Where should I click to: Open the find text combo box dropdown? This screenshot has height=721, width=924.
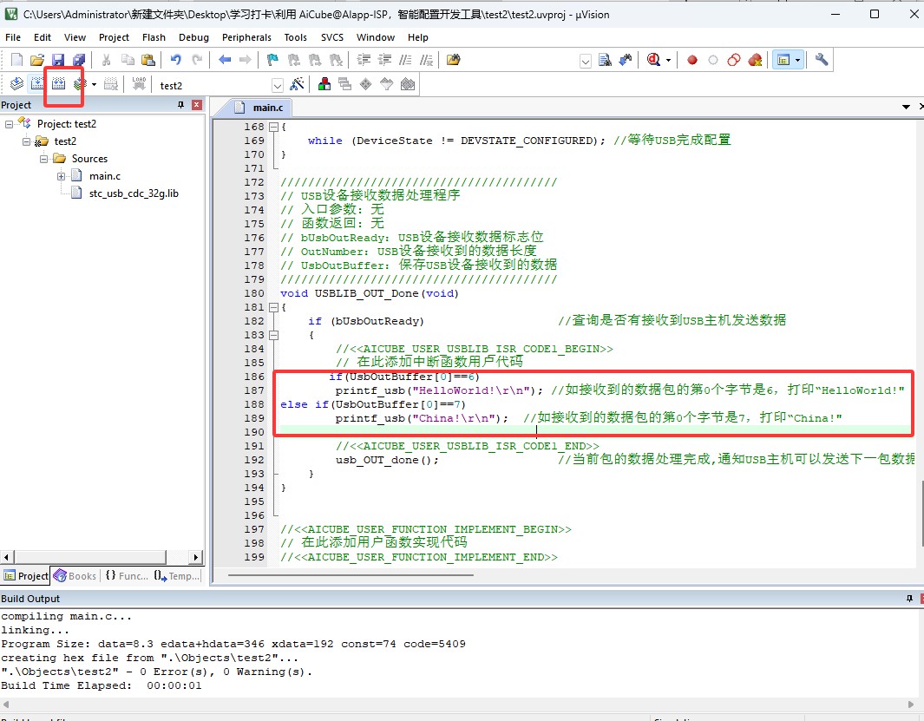coord(585,61)
